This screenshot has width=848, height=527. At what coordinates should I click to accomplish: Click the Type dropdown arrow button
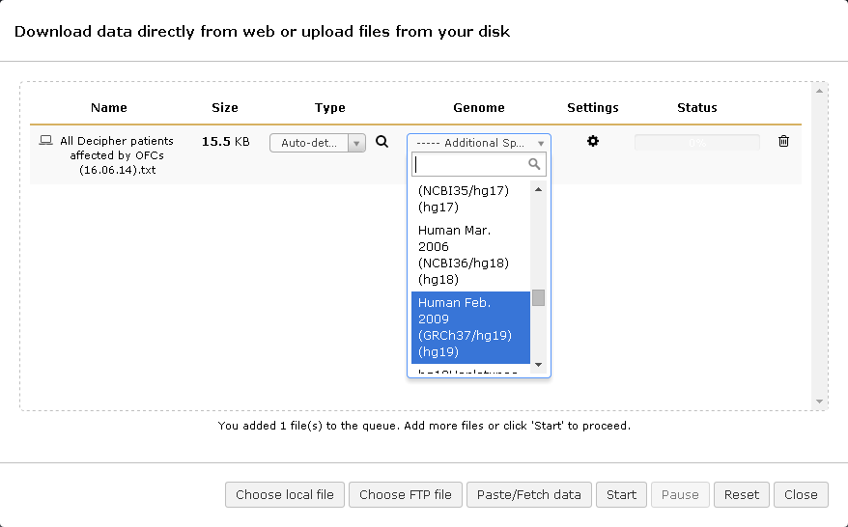356,143
